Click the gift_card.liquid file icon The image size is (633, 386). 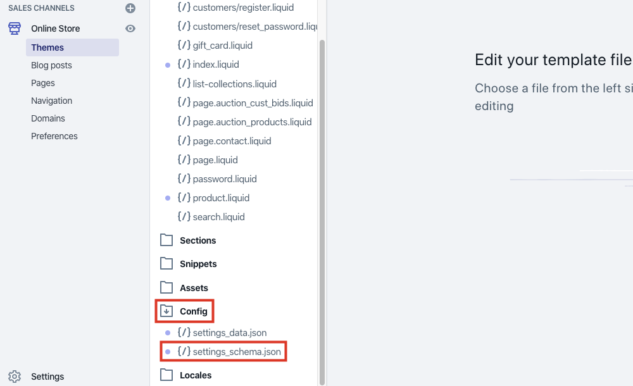[x=184, y=45]
